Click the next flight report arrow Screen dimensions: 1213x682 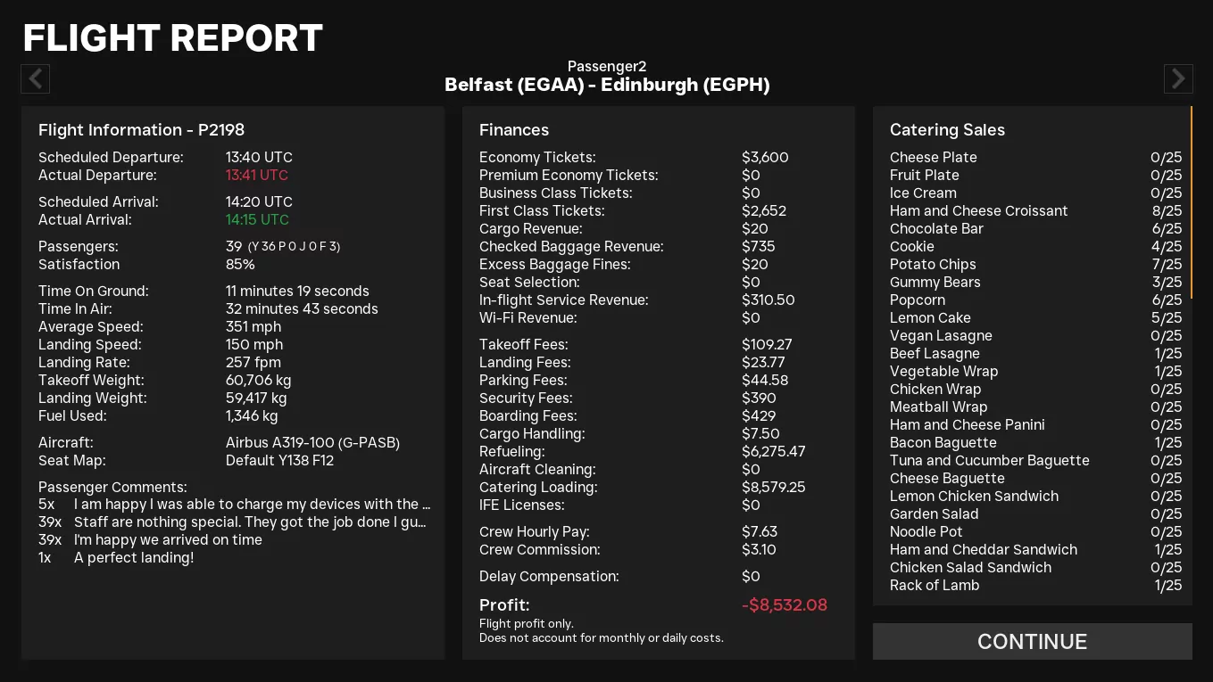click(x=1178, y=79)
